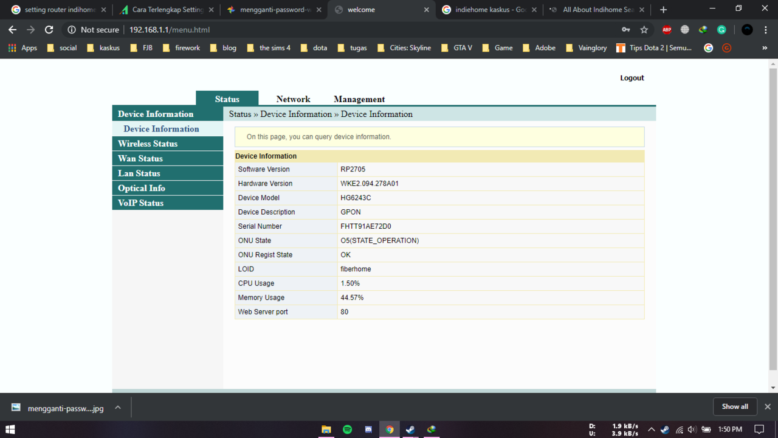Open the Management tab

359,99
